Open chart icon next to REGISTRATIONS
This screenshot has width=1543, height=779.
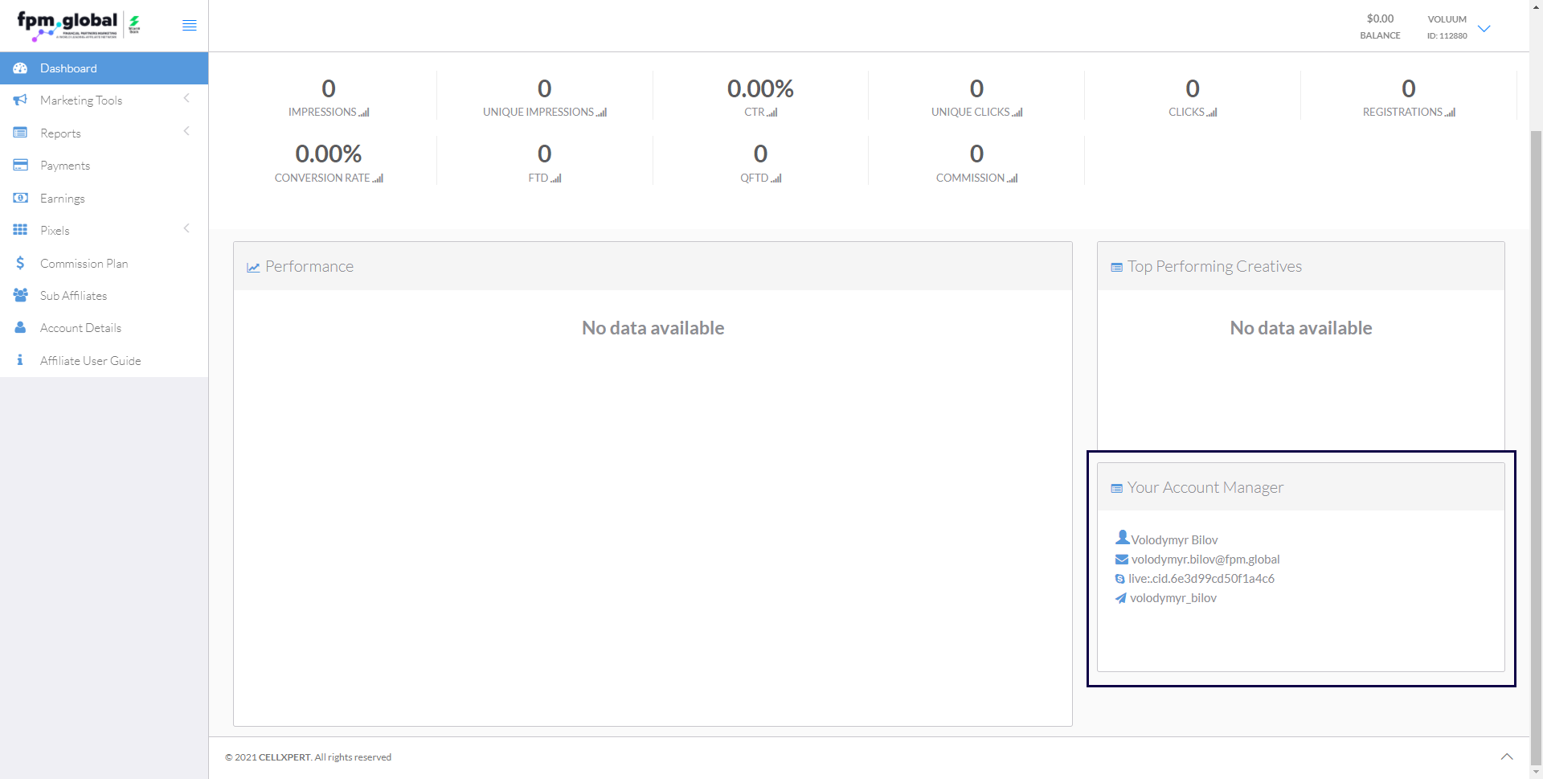click(x=1450, y=113)
